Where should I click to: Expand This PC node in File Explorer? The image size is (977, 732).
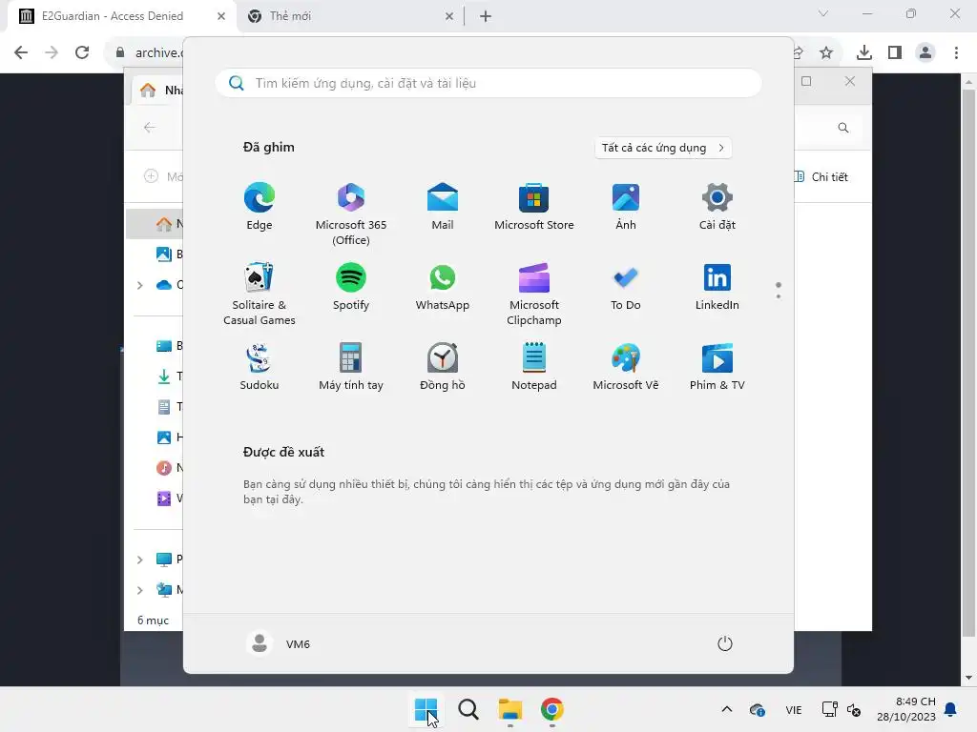point(140,559)
